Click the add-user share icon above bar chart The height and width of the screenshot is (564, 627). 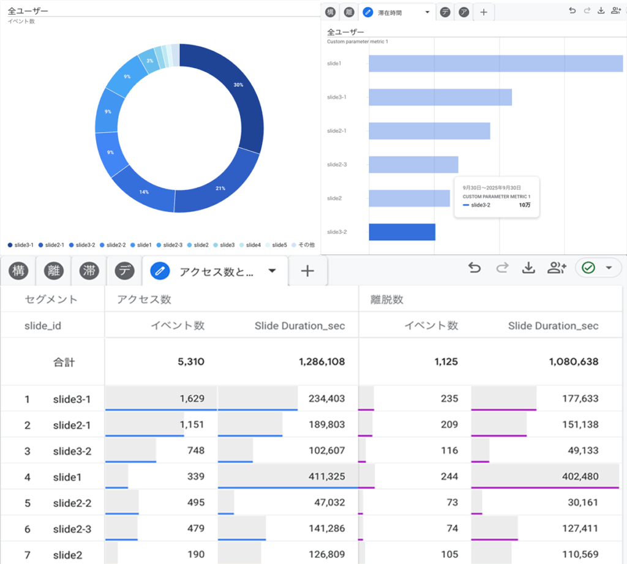point(615,11)
